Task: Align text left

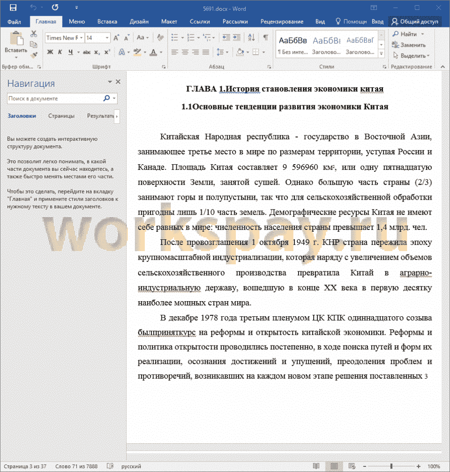Action: [175, 52]
